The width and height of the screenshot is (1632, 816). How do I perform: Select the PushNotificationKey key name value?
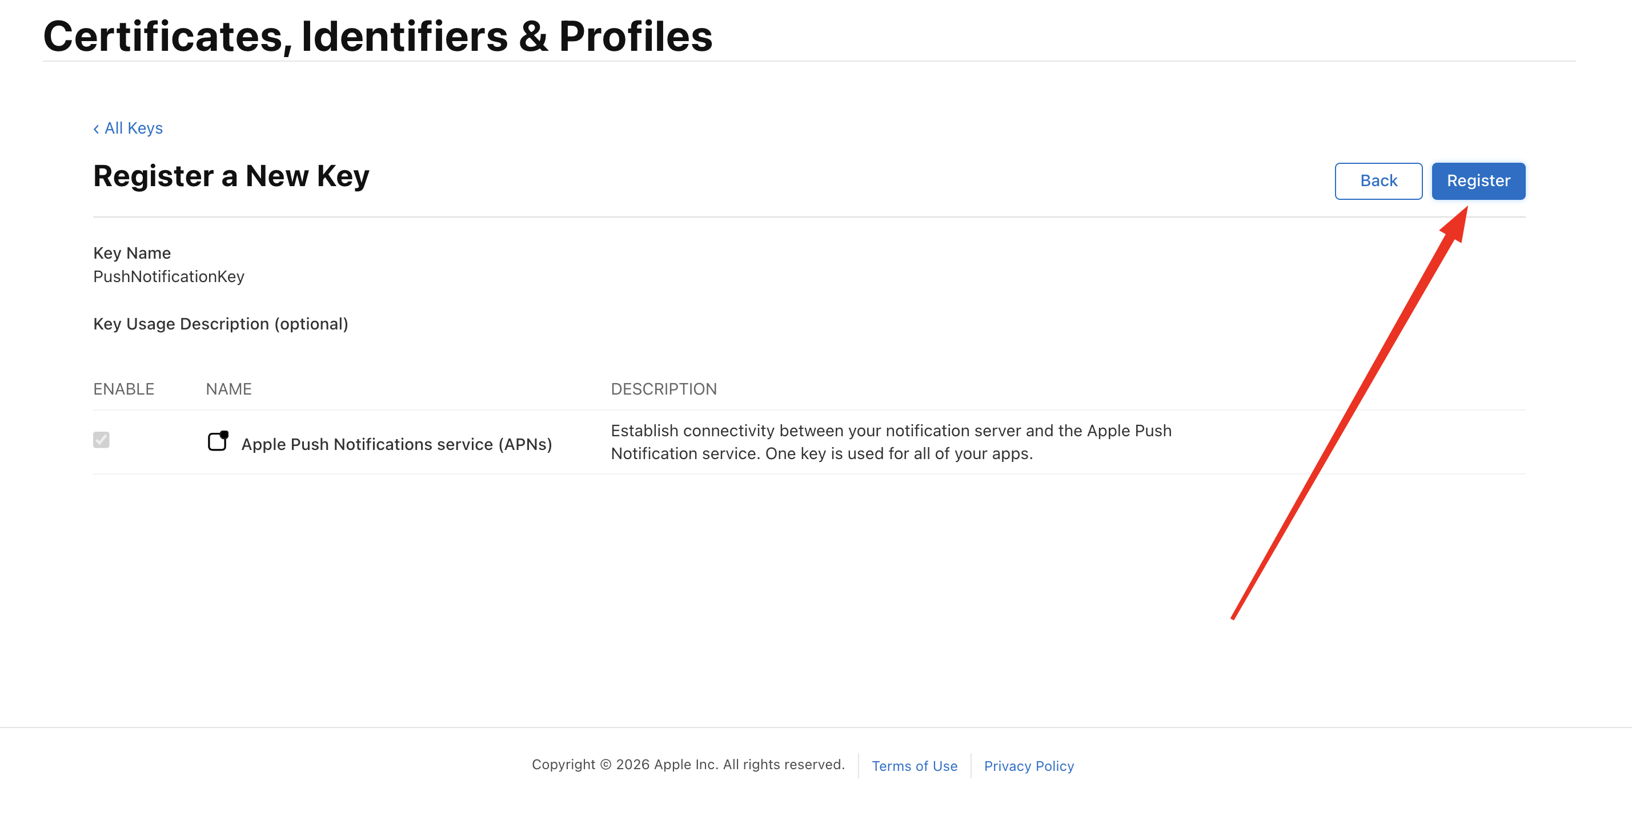pyautogui.click(x=169, y=277)
